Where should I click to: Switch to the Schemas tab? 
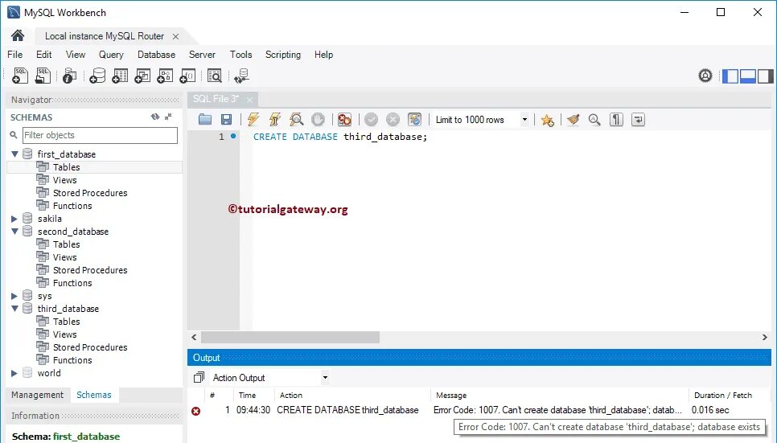94,395
